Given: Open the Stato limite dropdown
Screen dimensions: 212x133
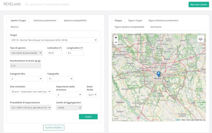Looking at the screenshot, I should click(92, 95).
